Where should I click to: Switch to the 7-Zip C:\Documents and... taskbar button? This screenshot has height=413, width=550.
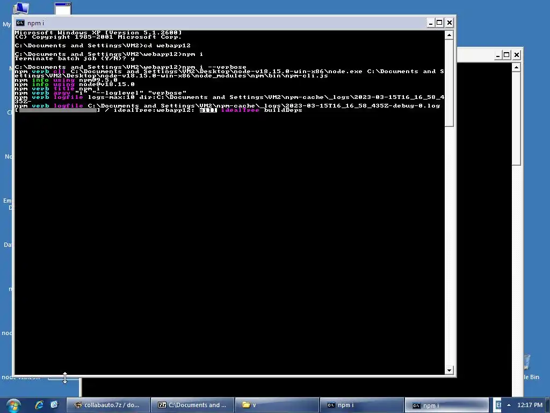point(193,405)
